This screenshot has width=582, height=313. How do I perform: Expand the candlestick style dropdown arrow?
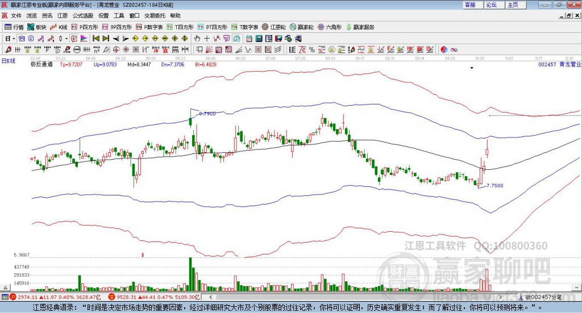(66, 38)
